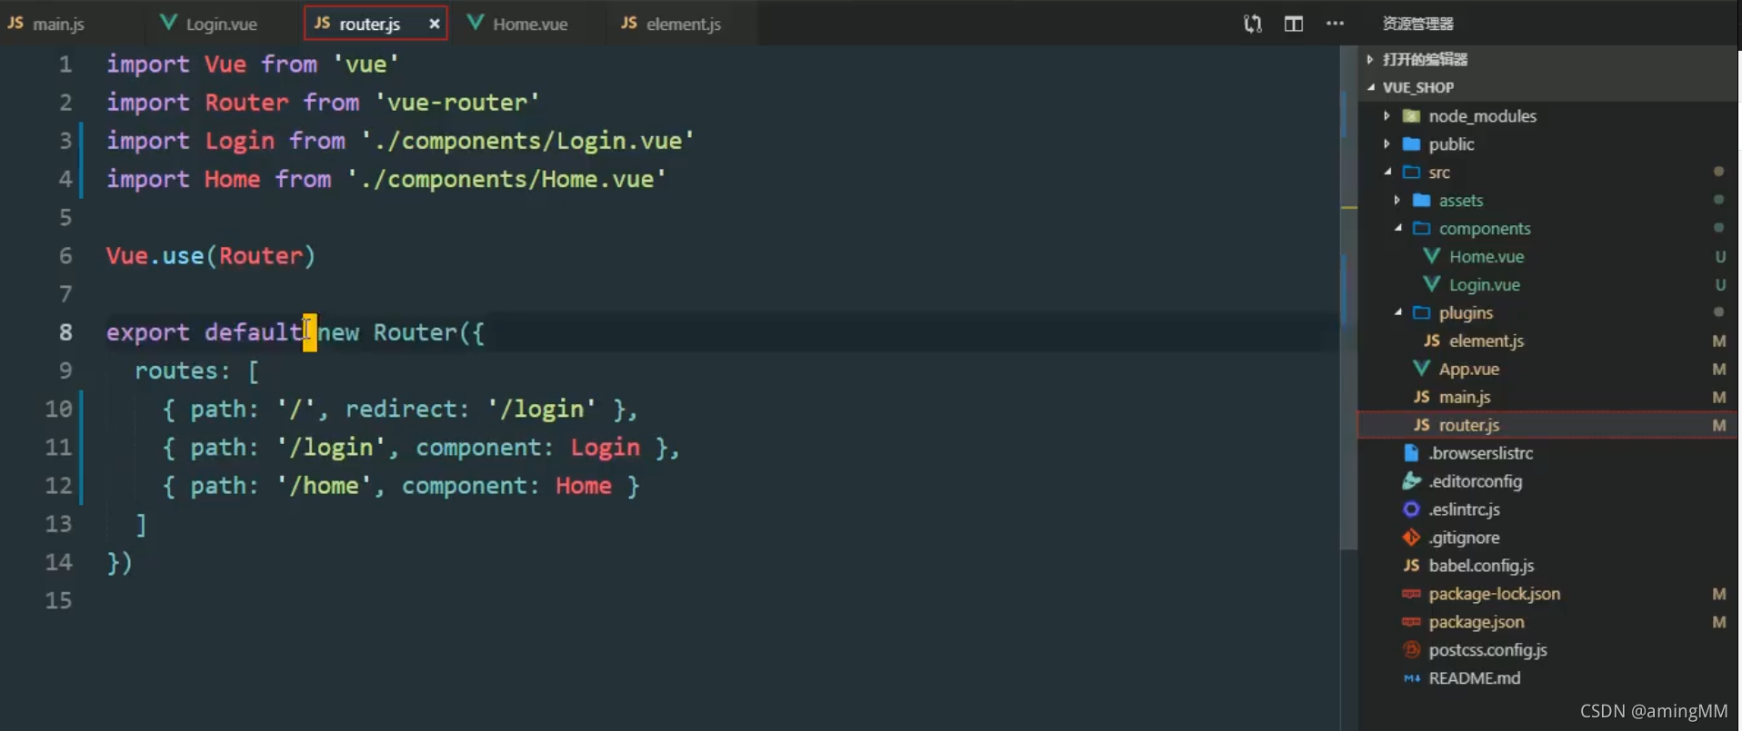Expand the public folder arrow

[x=1387, y=143]
